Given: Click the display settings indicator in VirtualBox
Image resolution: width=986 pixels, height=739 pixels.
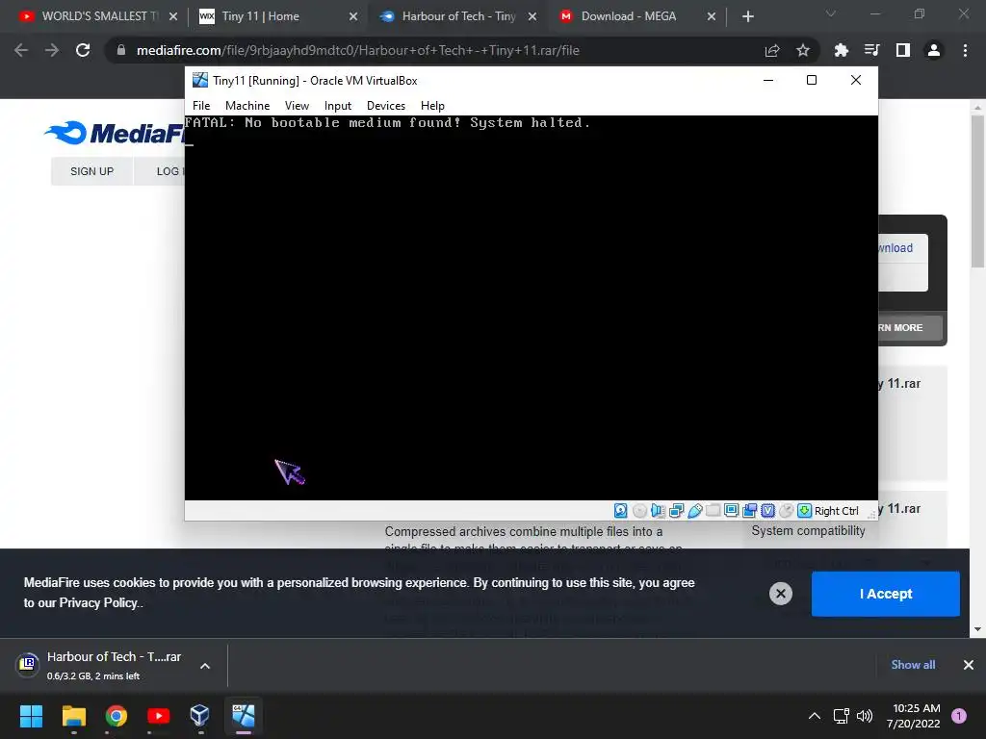Looking at the screenshot, I should [732, 511].
